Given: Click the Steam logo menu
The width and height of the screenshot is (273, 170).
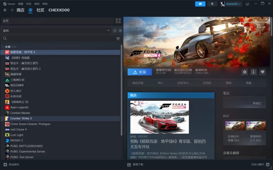Looking at the screenshot, I should [5, 4].
